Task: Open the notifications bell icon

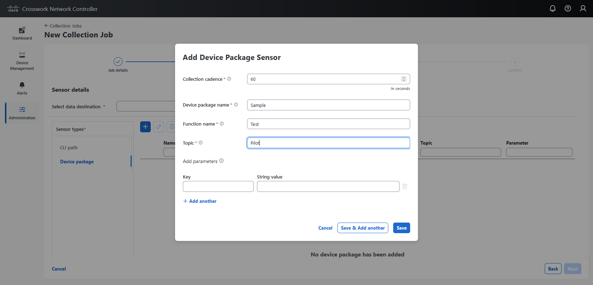Action: point(553,8)
